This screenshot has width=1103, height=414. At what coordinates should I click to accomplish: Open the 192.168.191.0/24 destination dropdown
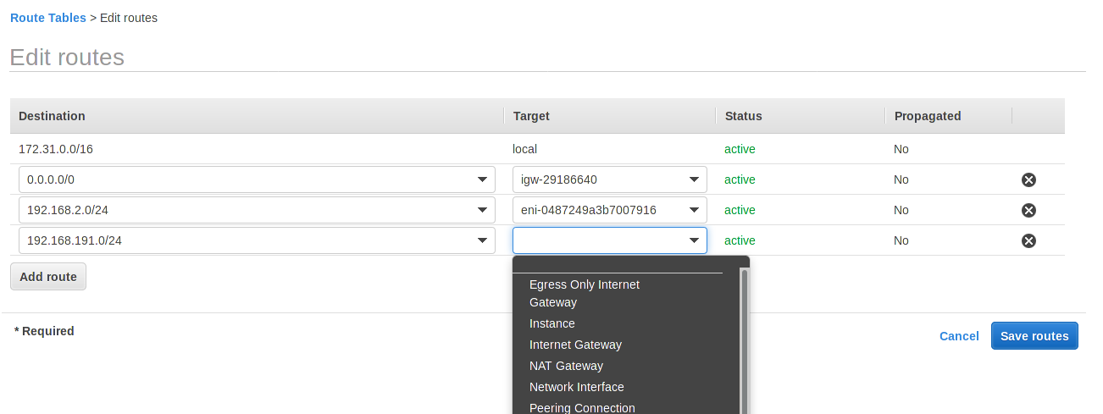[257, 240]
